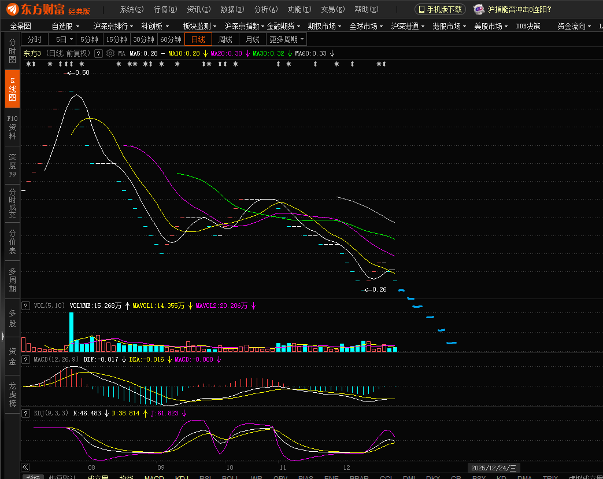Viewport: 603px width, 479px height.
Task: Open the VOL indicator help icon
Action: [x=25, y=306]
